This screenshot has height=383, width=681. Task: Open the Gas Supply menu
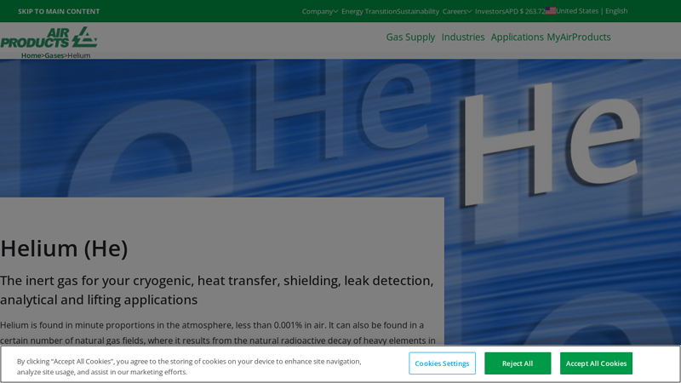[x=410, y=37]
